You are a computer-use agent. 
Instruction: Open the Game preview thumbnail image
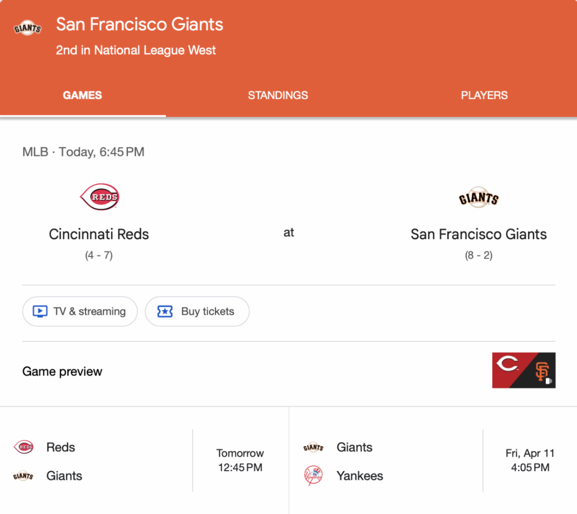(x=524, y=371)
